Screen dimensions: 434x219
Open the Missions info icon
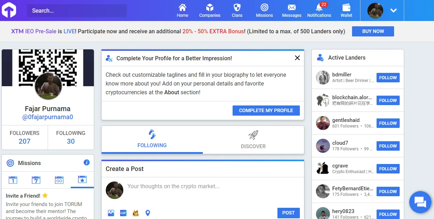tap(87, 162)
